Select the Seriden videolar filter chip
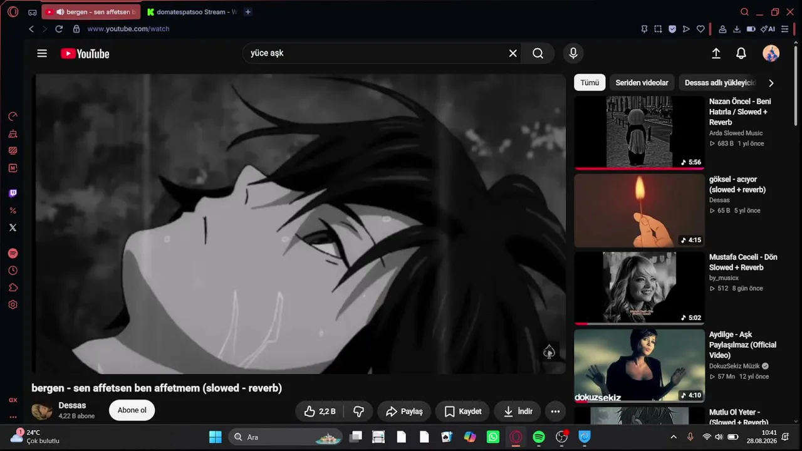802x451 pixels. click(642, 83)
